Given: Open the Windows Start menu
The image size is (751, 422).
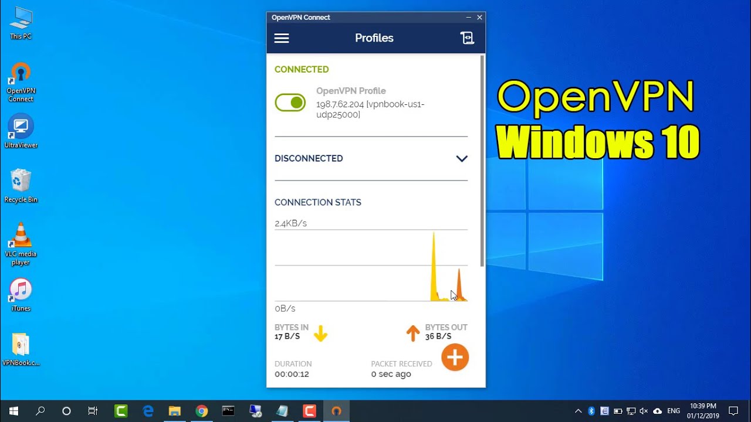Looking at the screenshot, I should tap(13, 411).
